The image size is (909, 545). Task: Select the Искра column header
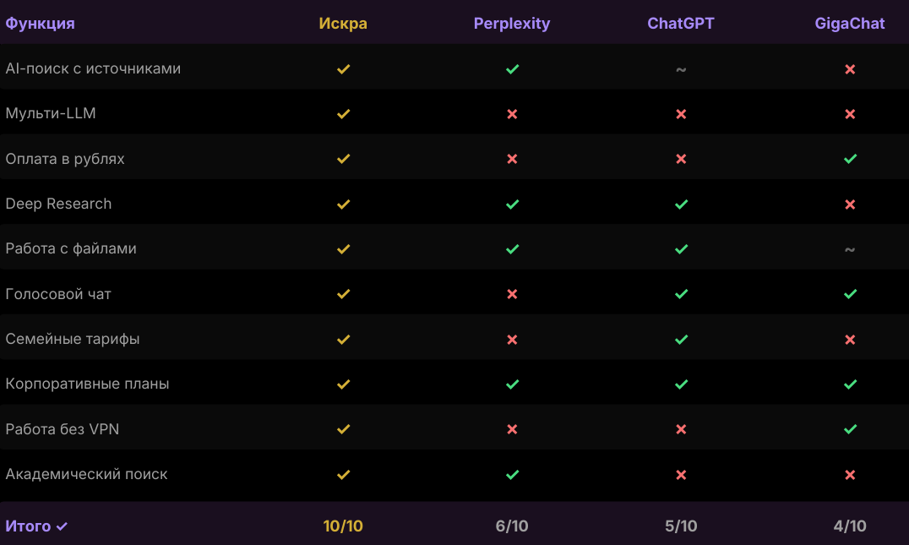click(x=343, y=23)
